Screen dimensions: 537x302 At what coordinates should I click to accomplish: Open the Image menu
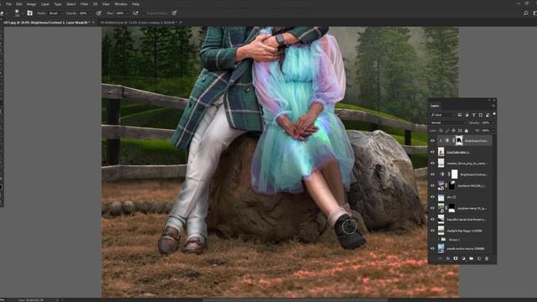pos(31,4)
